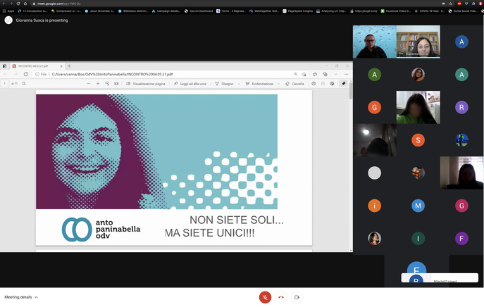Start Leggi ad alta voce
Viewport: 484px width, 307px height.
[190, 84]
